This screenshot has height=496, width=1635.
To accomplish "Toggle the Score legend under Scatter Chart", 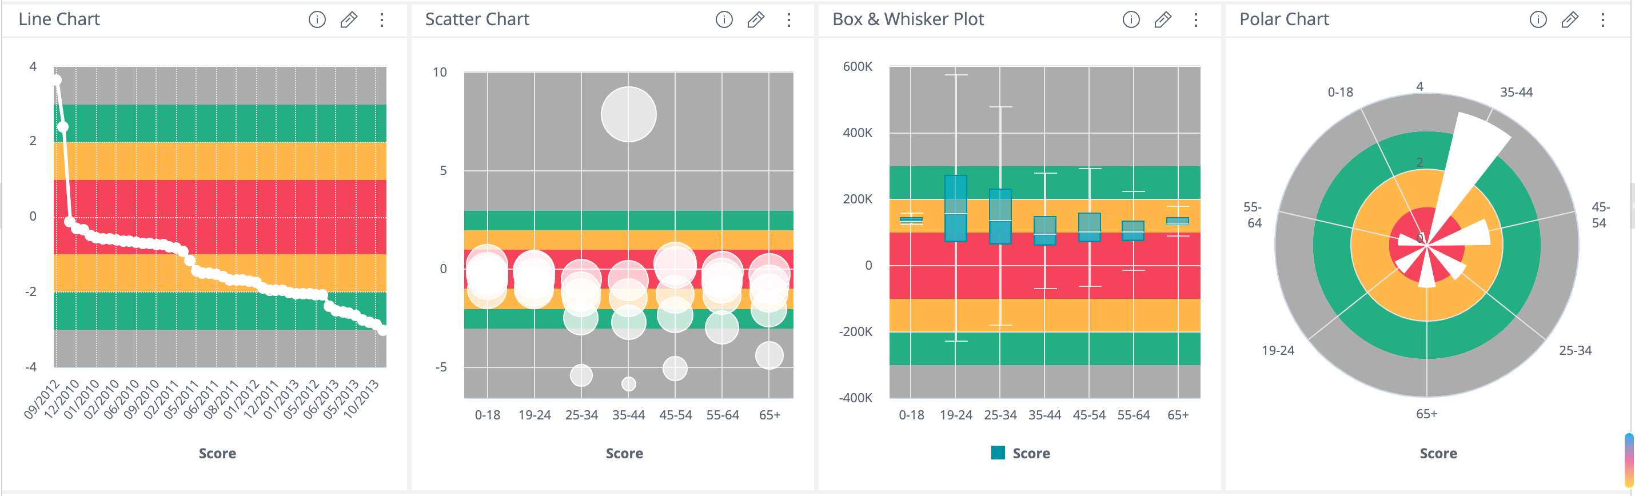I will tap(624, 453).
